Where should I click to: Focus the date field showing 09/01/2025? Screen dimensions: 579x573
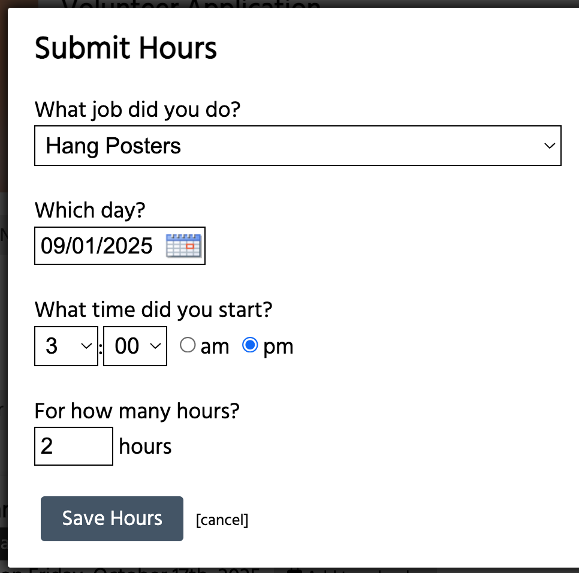(120, 246)
